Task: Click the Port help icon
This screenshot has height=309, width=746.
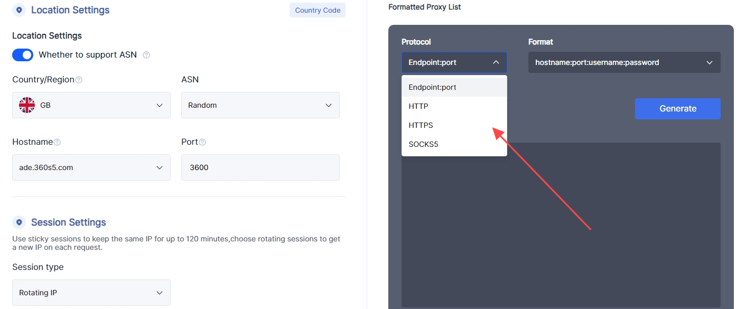Action: coord(202,142)
